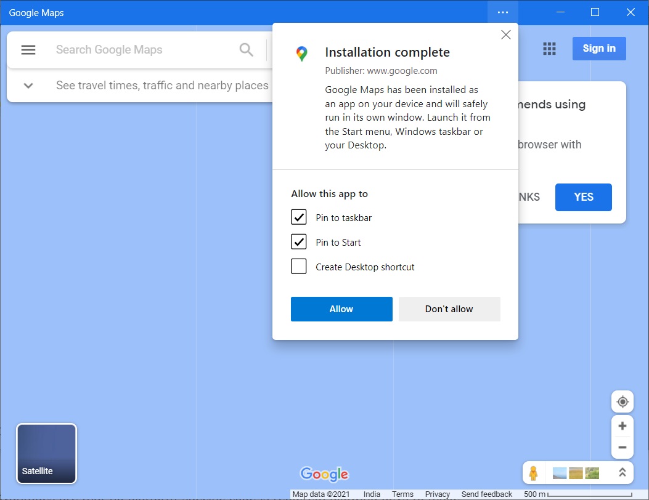Open the three-dot app menu in title bar
This screenshot has height=500, width=649.
(x=503, y=12)
